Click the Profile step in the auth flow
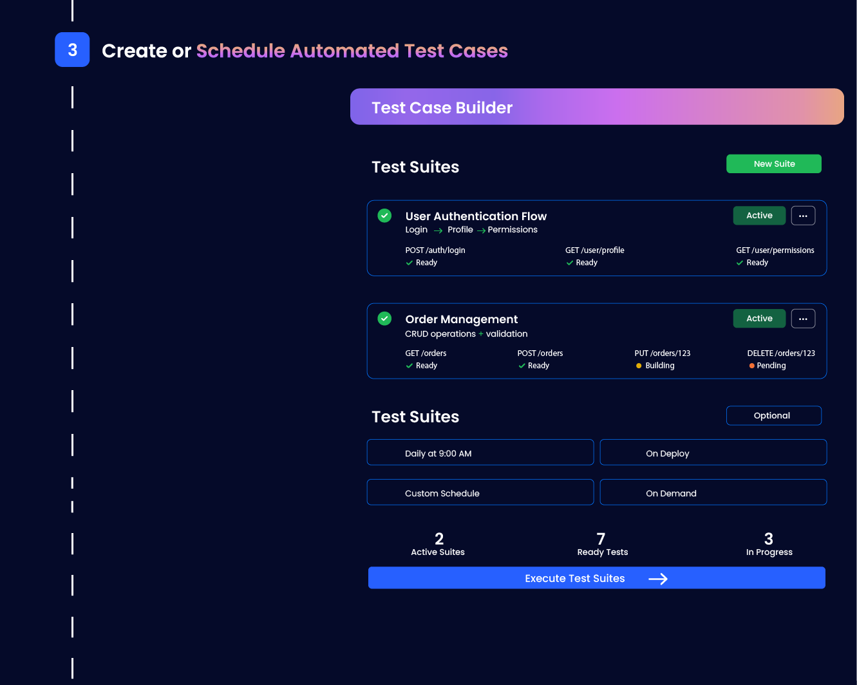This screenshot has height=685, width=857. 460,230
